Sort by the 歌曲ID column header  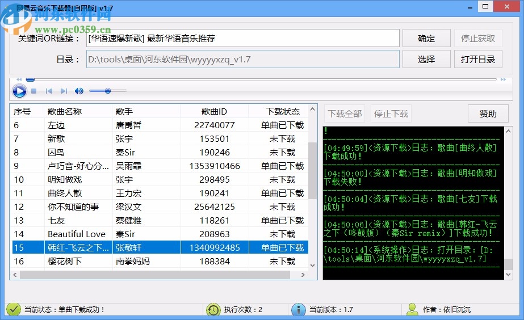tap(214, 111)
